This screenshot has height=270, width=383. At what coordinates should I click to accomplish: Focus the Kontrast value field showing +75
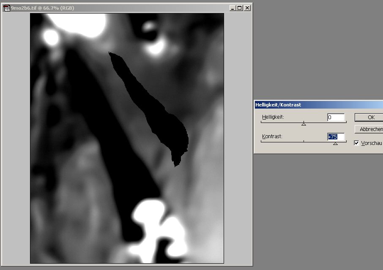point(336,136)
